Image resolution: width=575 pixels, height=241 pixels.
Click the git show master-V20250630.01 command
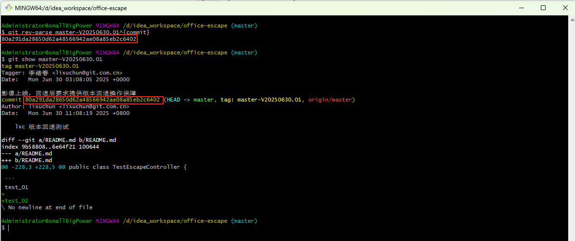(52, 59)
